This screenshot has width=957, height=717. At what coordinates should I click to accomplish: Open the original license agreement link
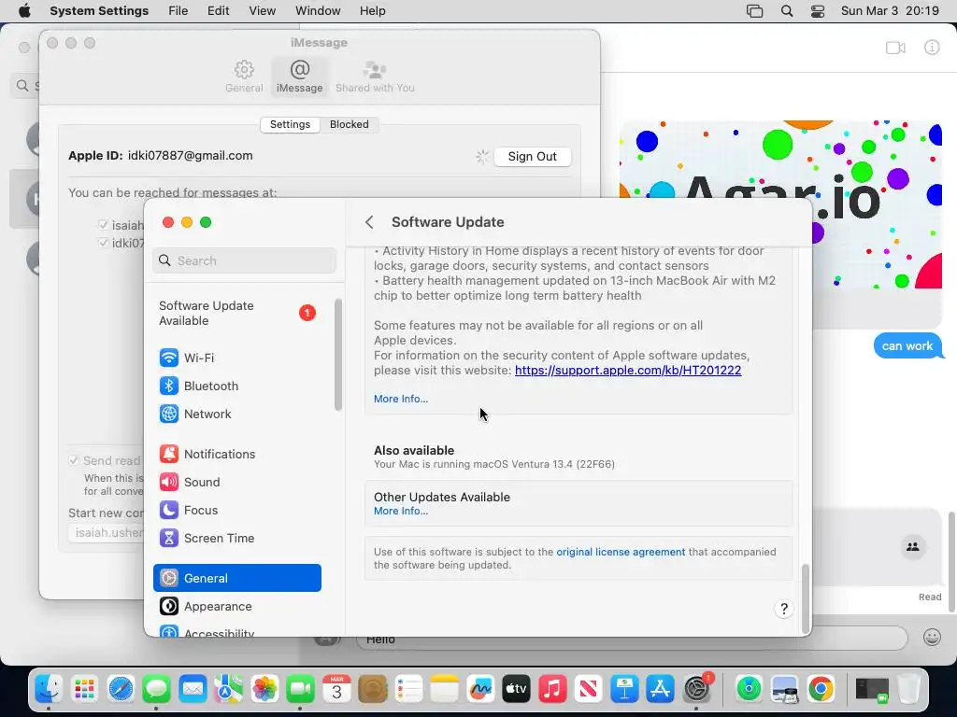621,552
